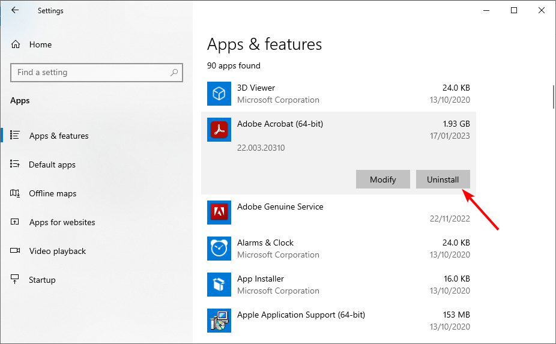Viewport: 556px width, 344px height.
Task: Click the Alarms & Clock app icon
Action: click(219, 249)
